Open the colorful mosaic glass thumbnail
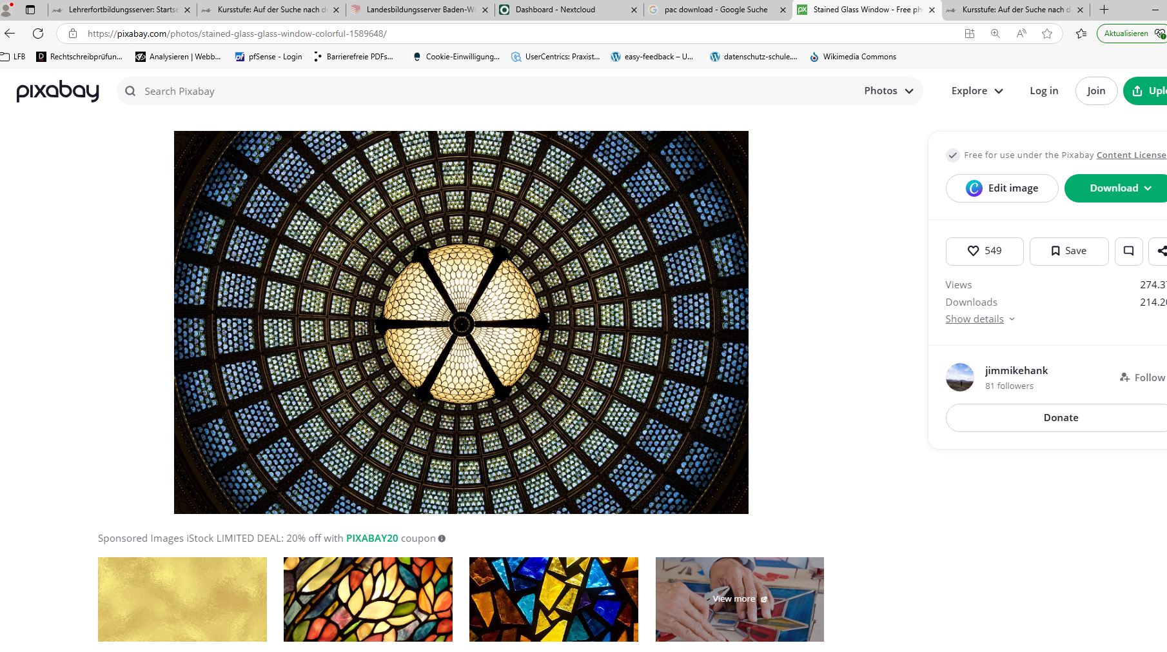 554,599
